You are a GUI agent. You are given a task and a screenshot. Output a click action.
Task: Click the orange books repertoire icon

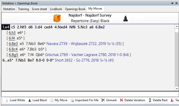[x=57, y=18]
